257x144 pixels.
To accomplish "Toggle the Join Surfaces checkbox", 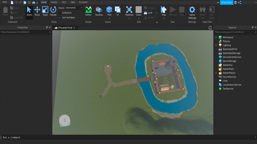I will click(60, 17).
